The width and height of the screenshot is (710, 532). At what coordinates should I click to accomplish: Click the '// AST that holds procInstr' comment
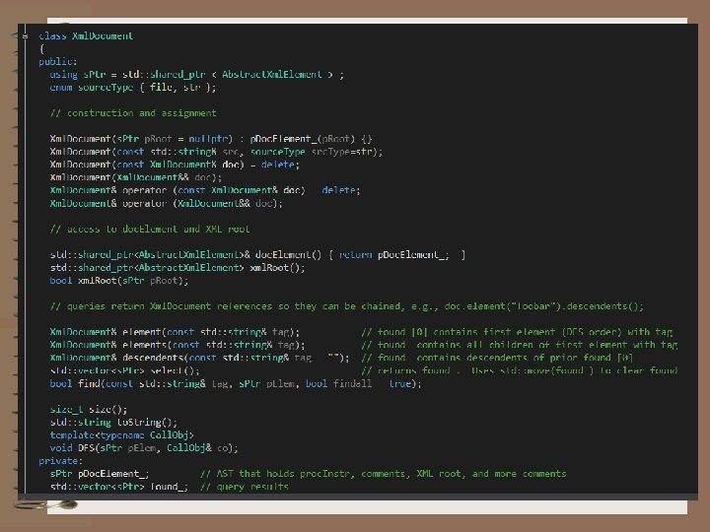[x=383, y=474]
